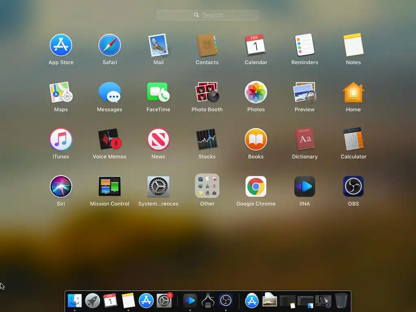The image size is (416, 312).
Task: Open Finder in the Dock
Action: (x=75, y=300)
